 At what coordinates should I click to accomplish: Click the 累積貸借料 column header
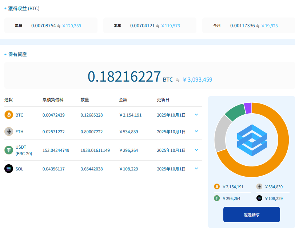[x=53, y=100]
